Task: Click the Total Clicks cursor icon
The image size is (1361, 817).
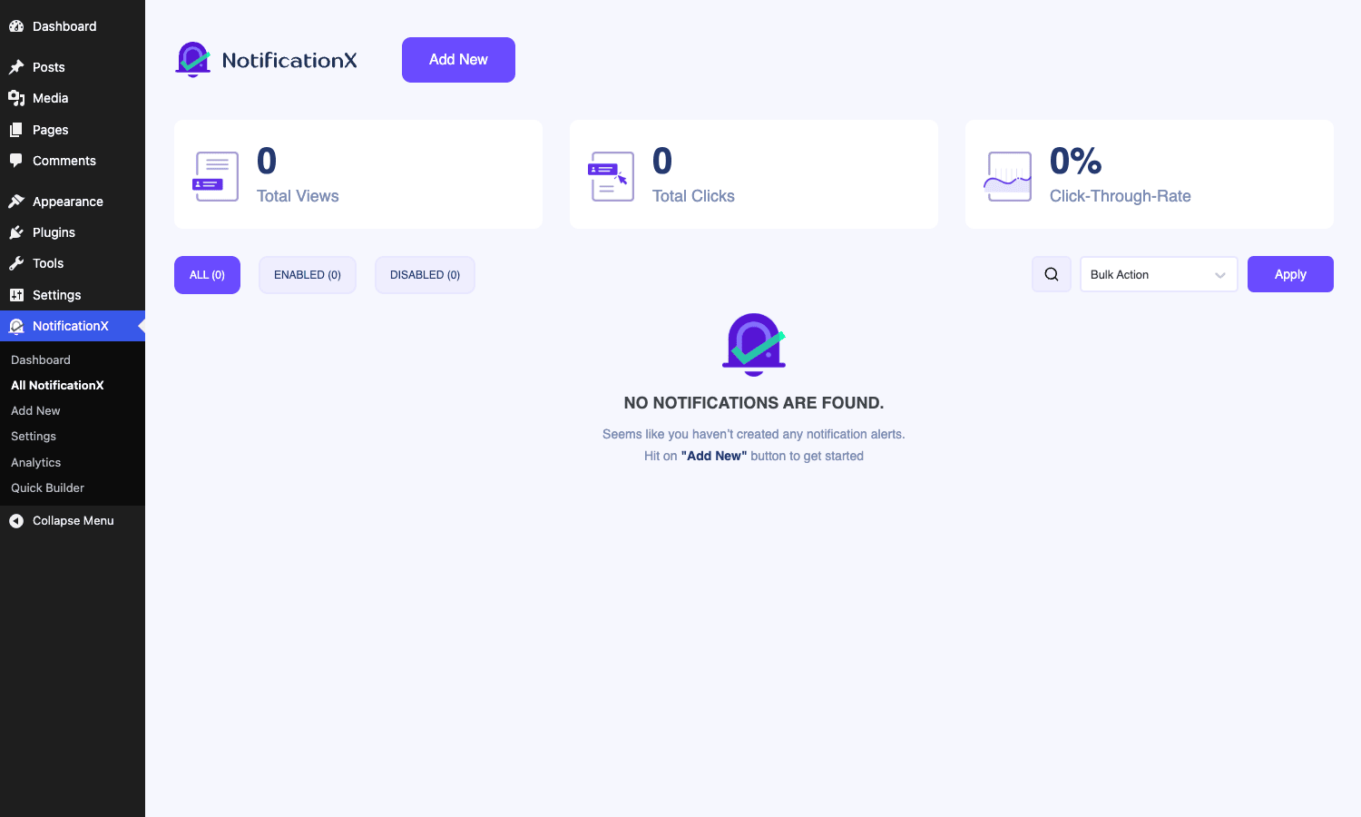Action: (612, 175)
